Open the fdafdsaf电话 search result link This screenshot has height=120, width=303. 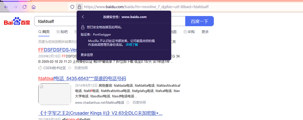pos(82,78)
